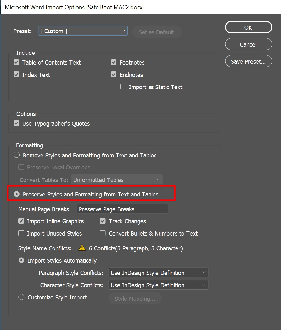The height and width of the screenshot is (330, 281).
Task: Click the Save Preset button
Action: coord(248,61)
